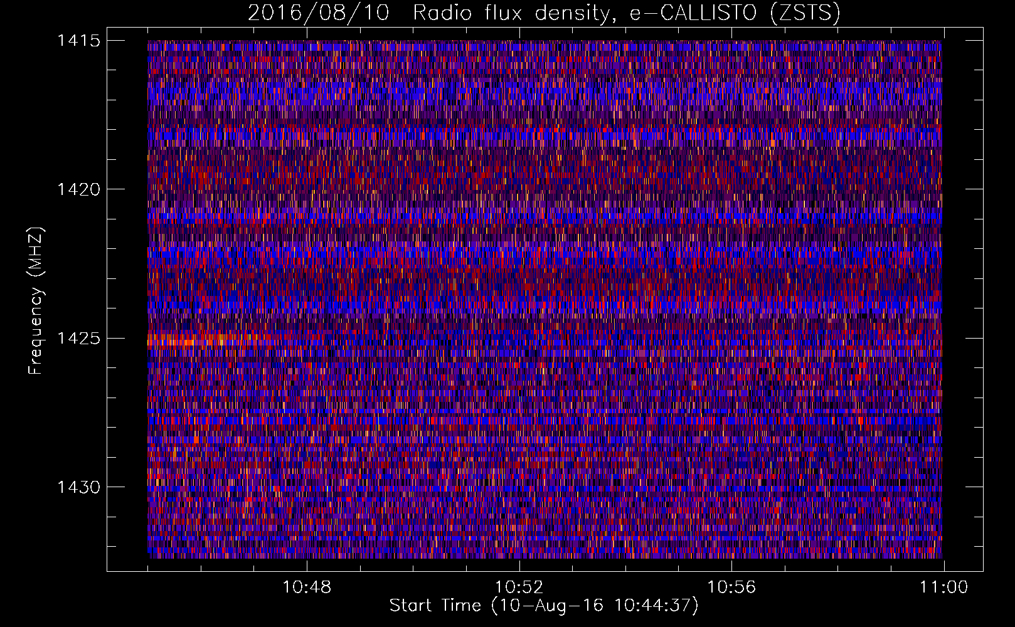Click the 'e-CALLISTO (ZSTS)' text in title
Screen dimensions: 1015x627
[735, 13]
